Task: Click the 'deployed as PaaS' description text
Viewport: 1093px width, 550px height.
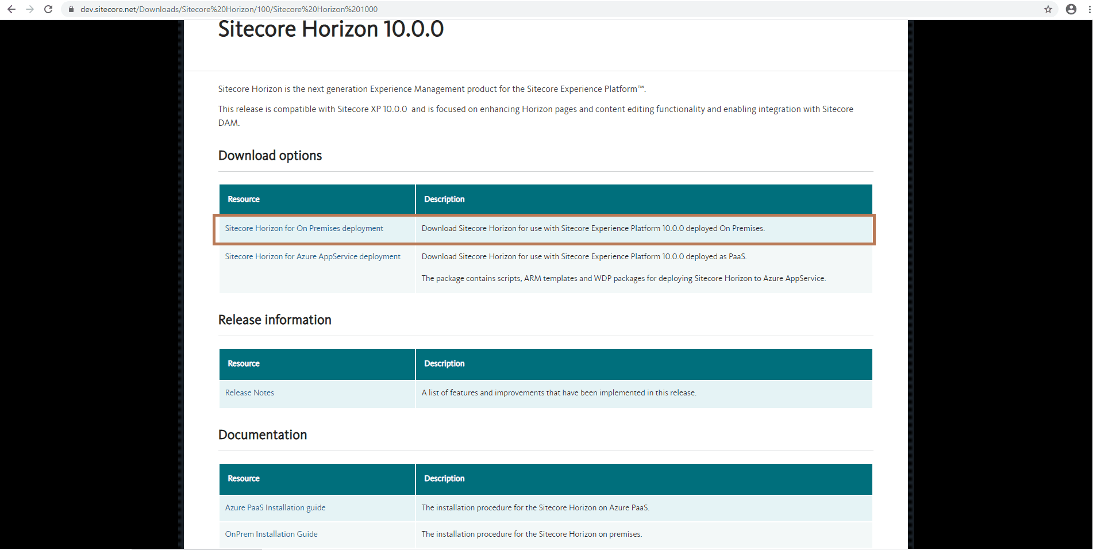Action: click(584, 256)
